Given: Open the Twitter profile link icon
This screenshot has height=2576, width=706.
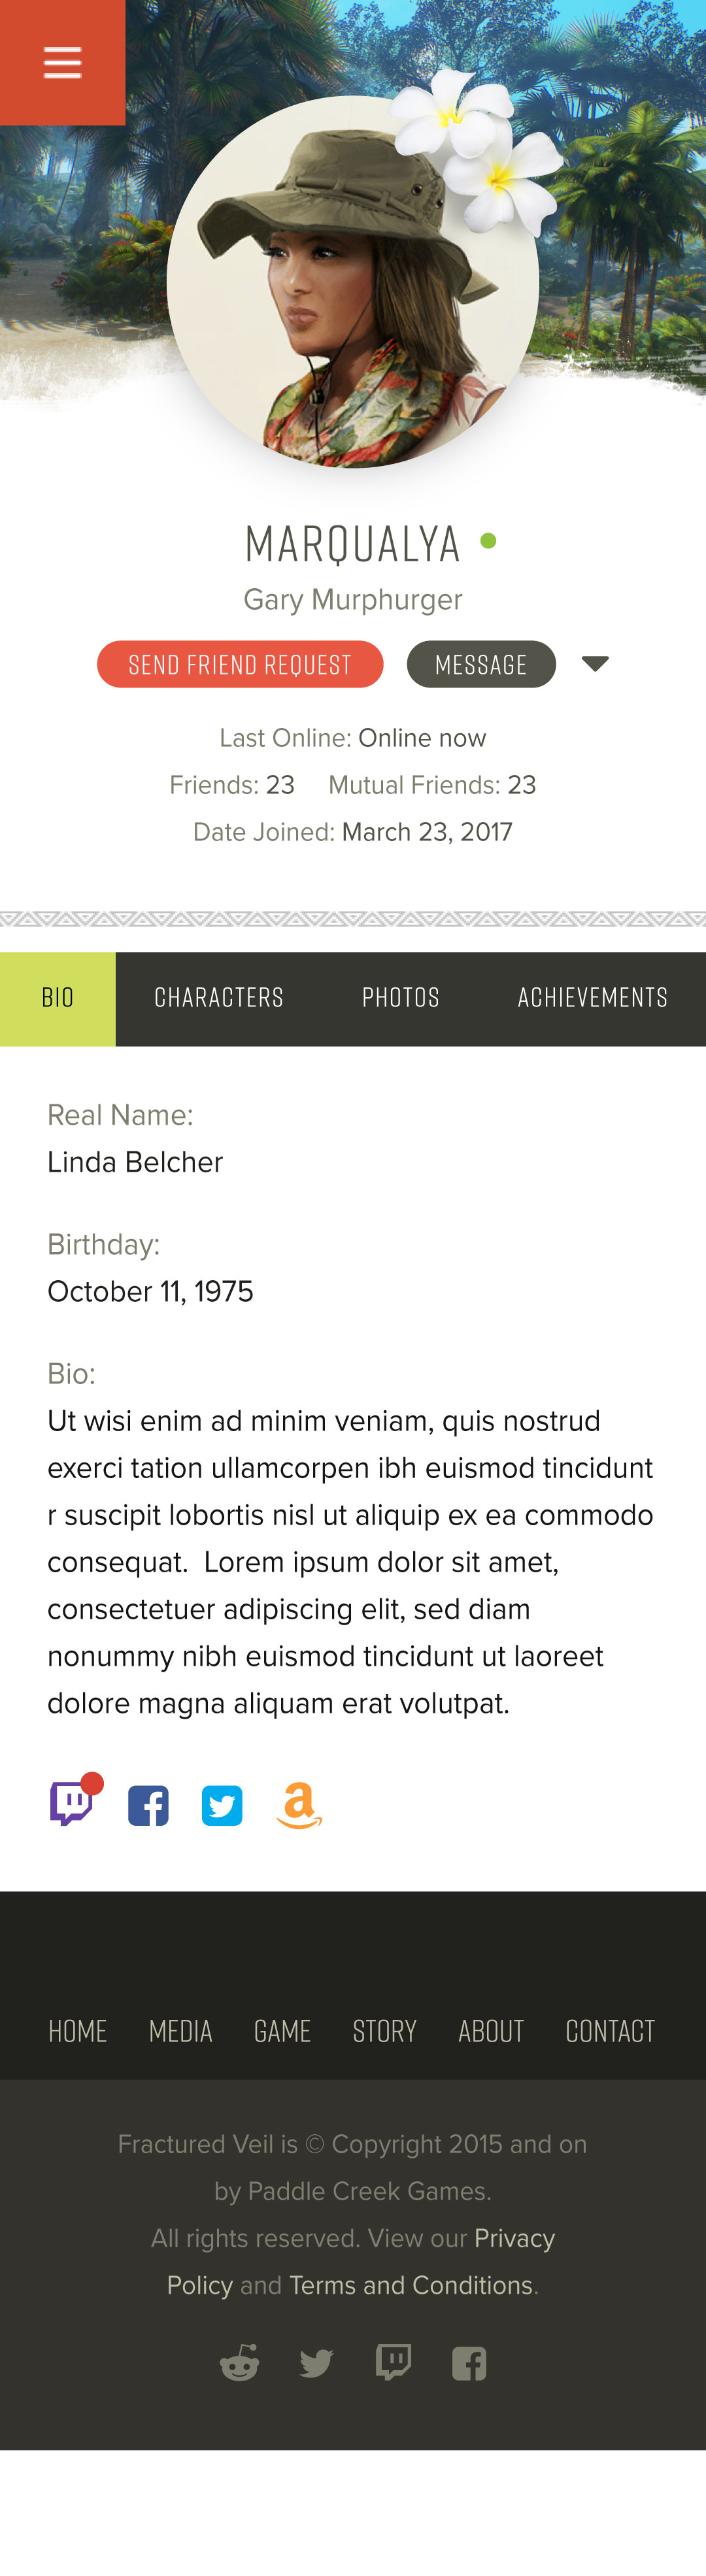Looking at the screenshot, I should 222,1805.
